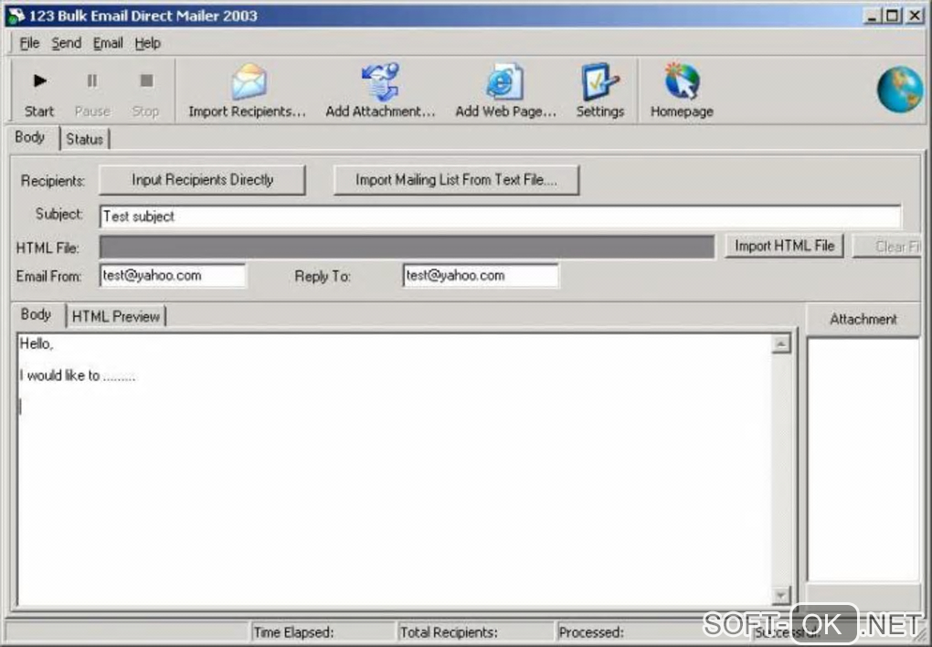
Task: Click into the Subject field
Action: point(500,217)
